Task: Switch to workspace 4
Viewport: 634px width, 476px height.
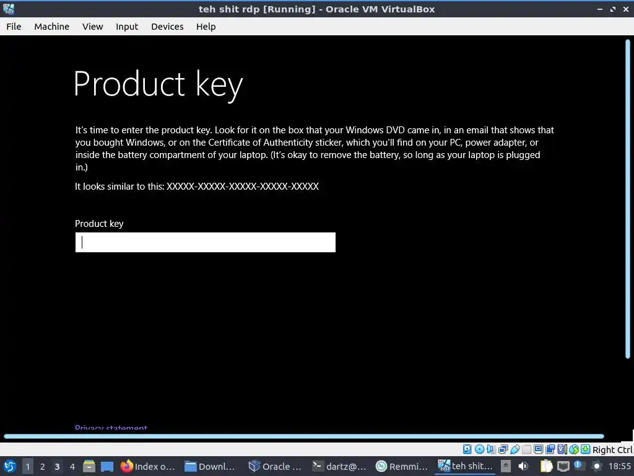Action: [x=72, y=467]
